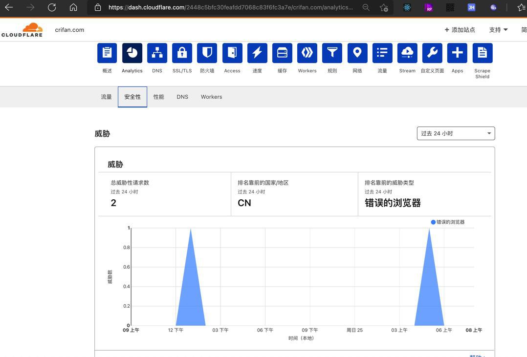Click the browser forward arrow
This screenshot has width=527, height=357.
(30, 7)
